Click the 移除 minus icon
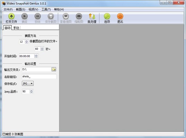 [38, 16]
